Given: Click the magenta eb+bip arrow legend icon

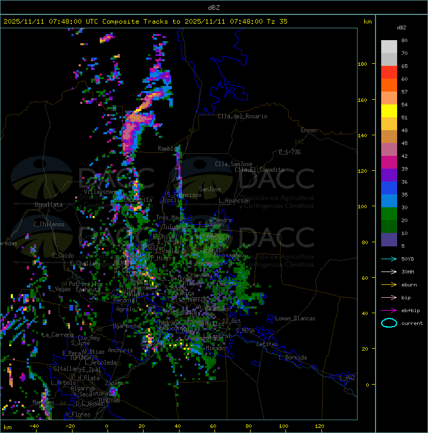Looking at the screenshot, I should [389, 311].
